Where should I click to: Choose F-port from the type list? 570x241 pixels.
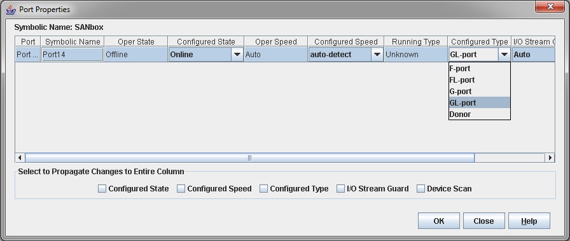(480, 68)
